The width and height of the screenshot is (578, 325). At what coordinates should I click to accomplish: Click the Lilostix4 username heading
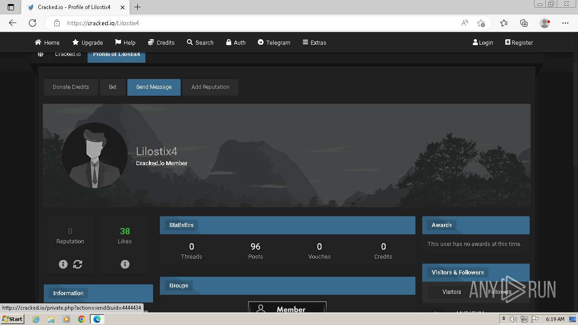pos(157,151)
